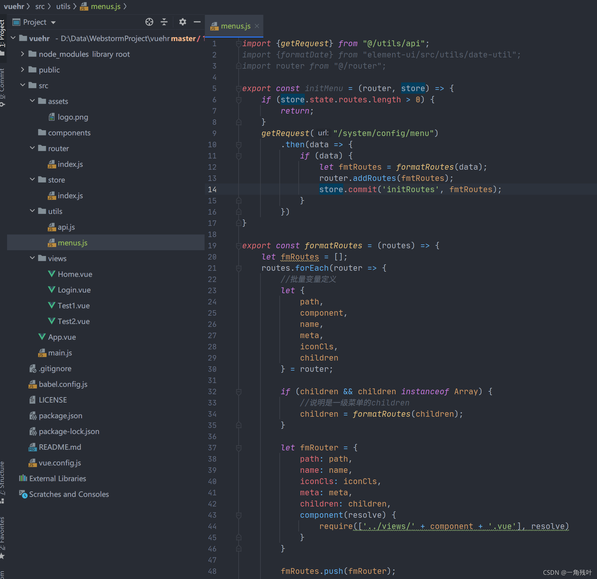Click line number 14 in gutter
The width and height of the screenshot is (597, 579).
tap(212, 190)
